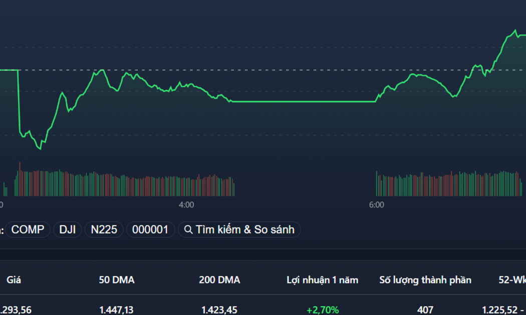Open the Tìm kiếm & So sánh search box

coord(239,229)
